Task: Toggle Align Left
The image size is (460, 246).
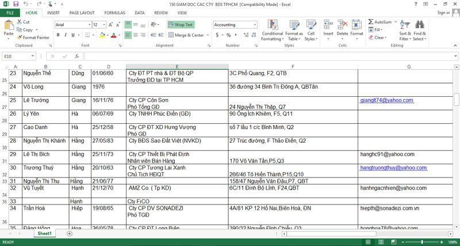Action: [128, 35]
